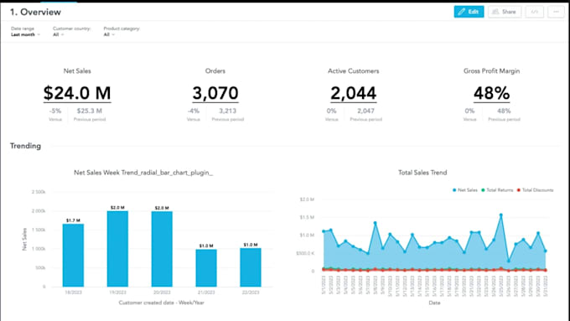Open the Share dialog
Screen dimensions: 570x321
pos(505,12)
